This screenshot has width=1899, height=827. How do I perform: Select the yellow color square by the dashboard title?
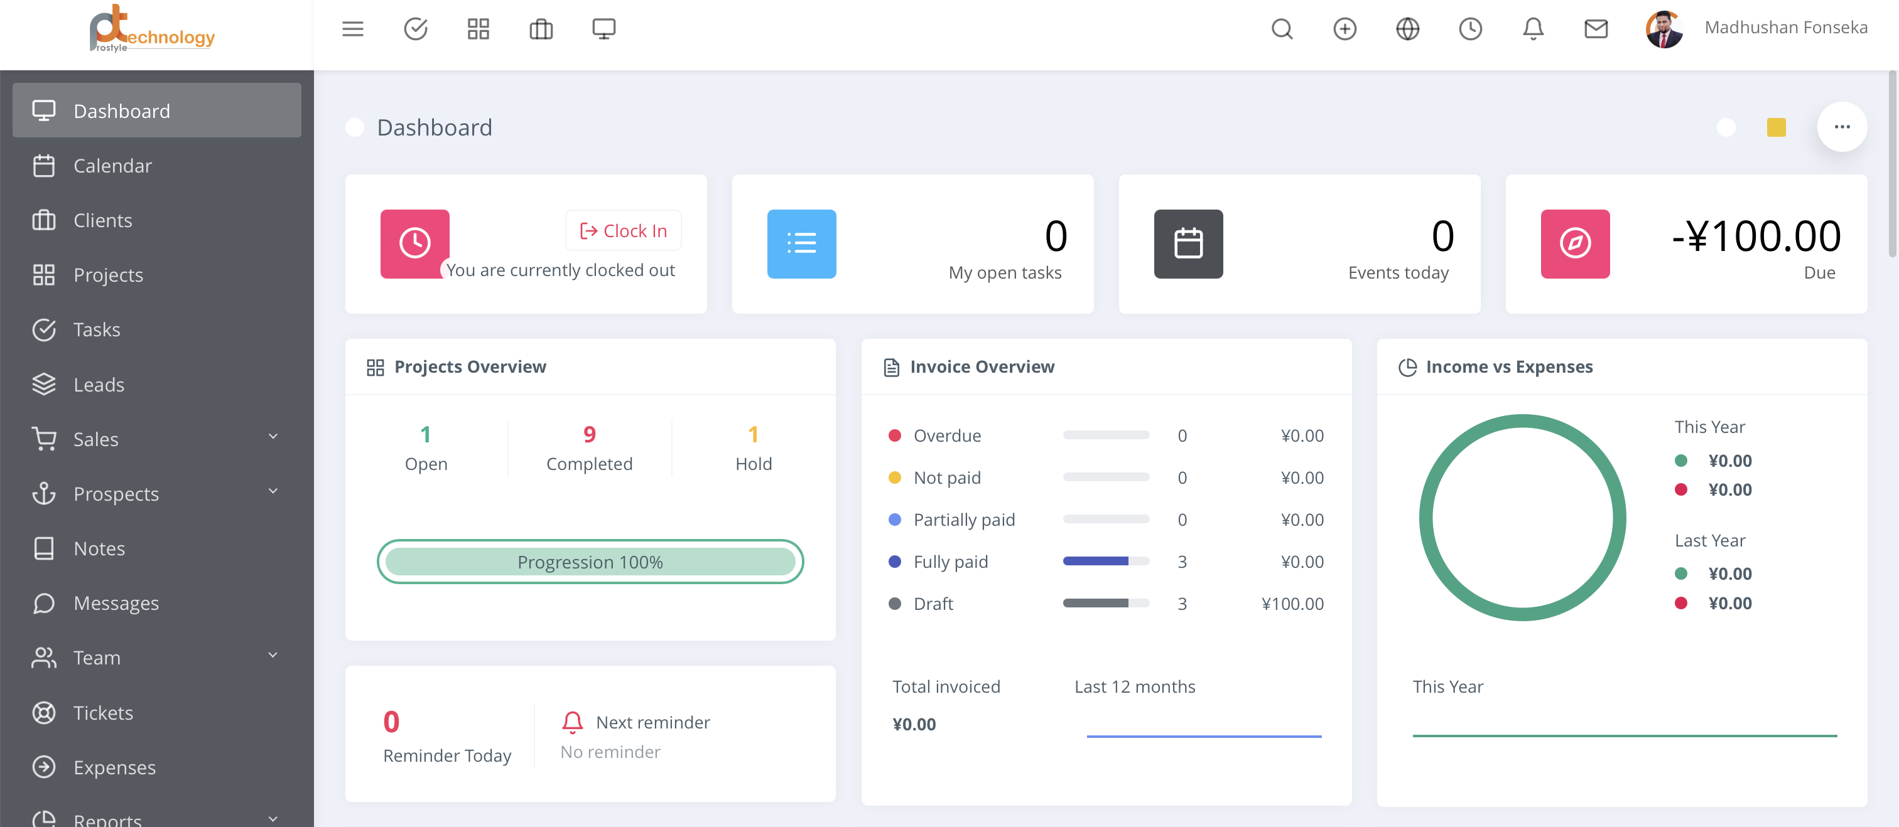tap(1776, 127)
